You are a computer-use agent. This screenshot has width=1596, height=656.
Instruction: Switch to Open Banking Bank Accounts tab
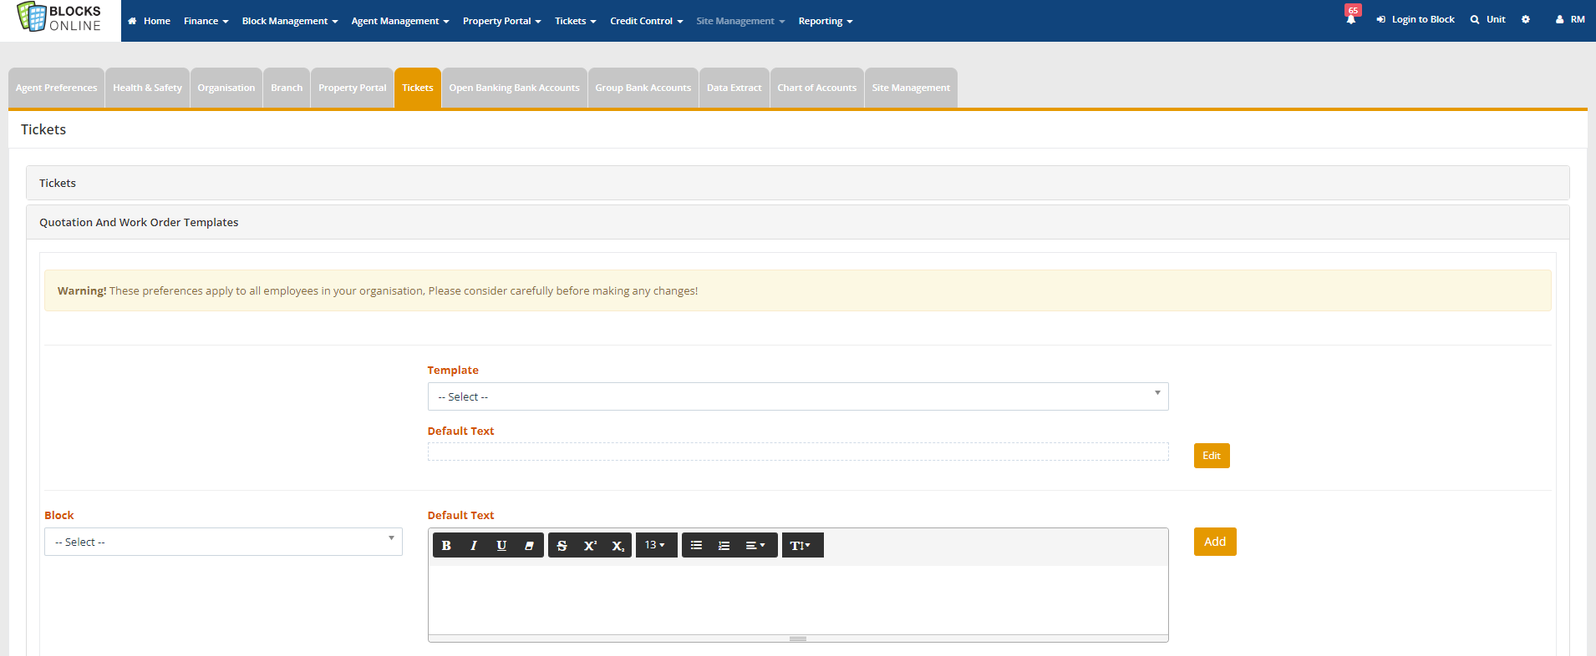[514, 88]
